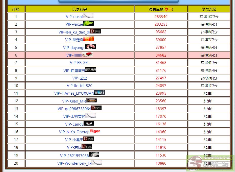Click the 消费金额 column header
The image size is (235, 172).
[x=161, y=9]
